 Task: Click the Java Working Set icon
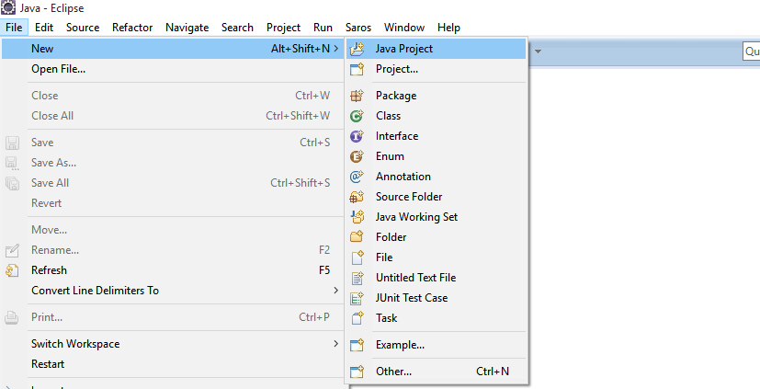357,217
